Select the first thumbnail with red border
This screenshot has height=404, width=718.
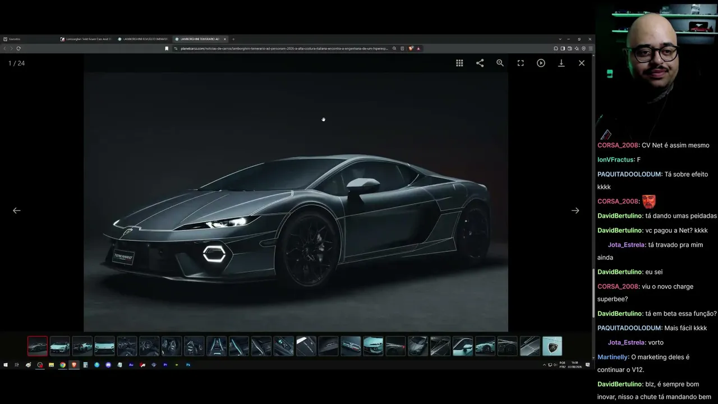(38, 346)
